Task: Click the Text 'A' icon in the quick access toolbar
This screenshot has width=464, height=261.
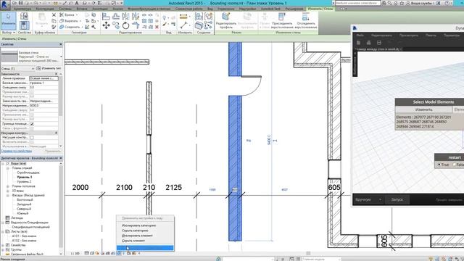Action: click(77, 3)
